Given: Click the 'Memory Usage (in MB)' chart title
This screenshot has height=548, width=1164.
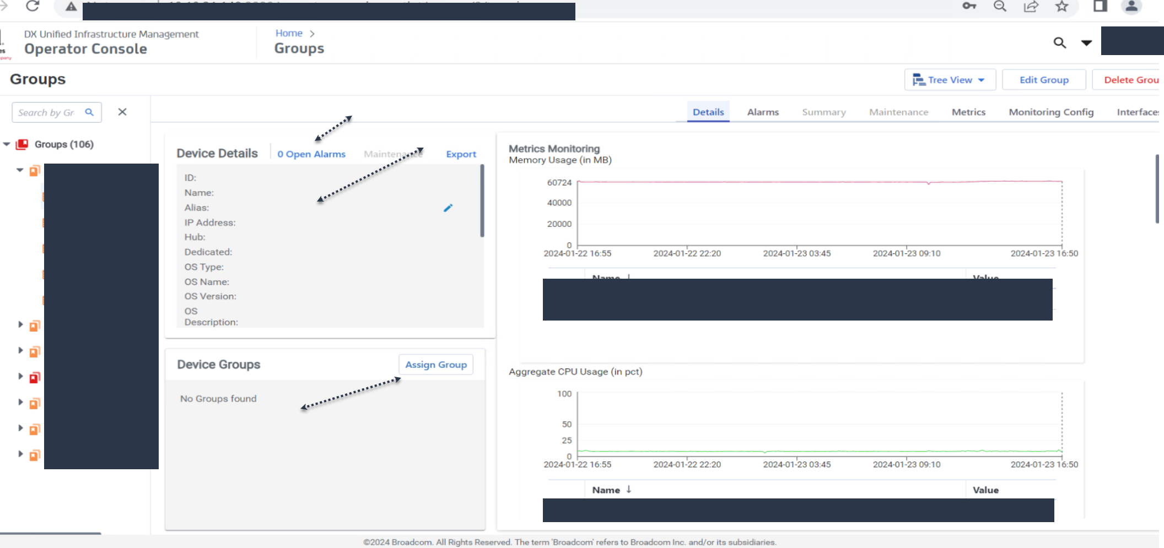Looking at the screenshot, I should 560,160.
